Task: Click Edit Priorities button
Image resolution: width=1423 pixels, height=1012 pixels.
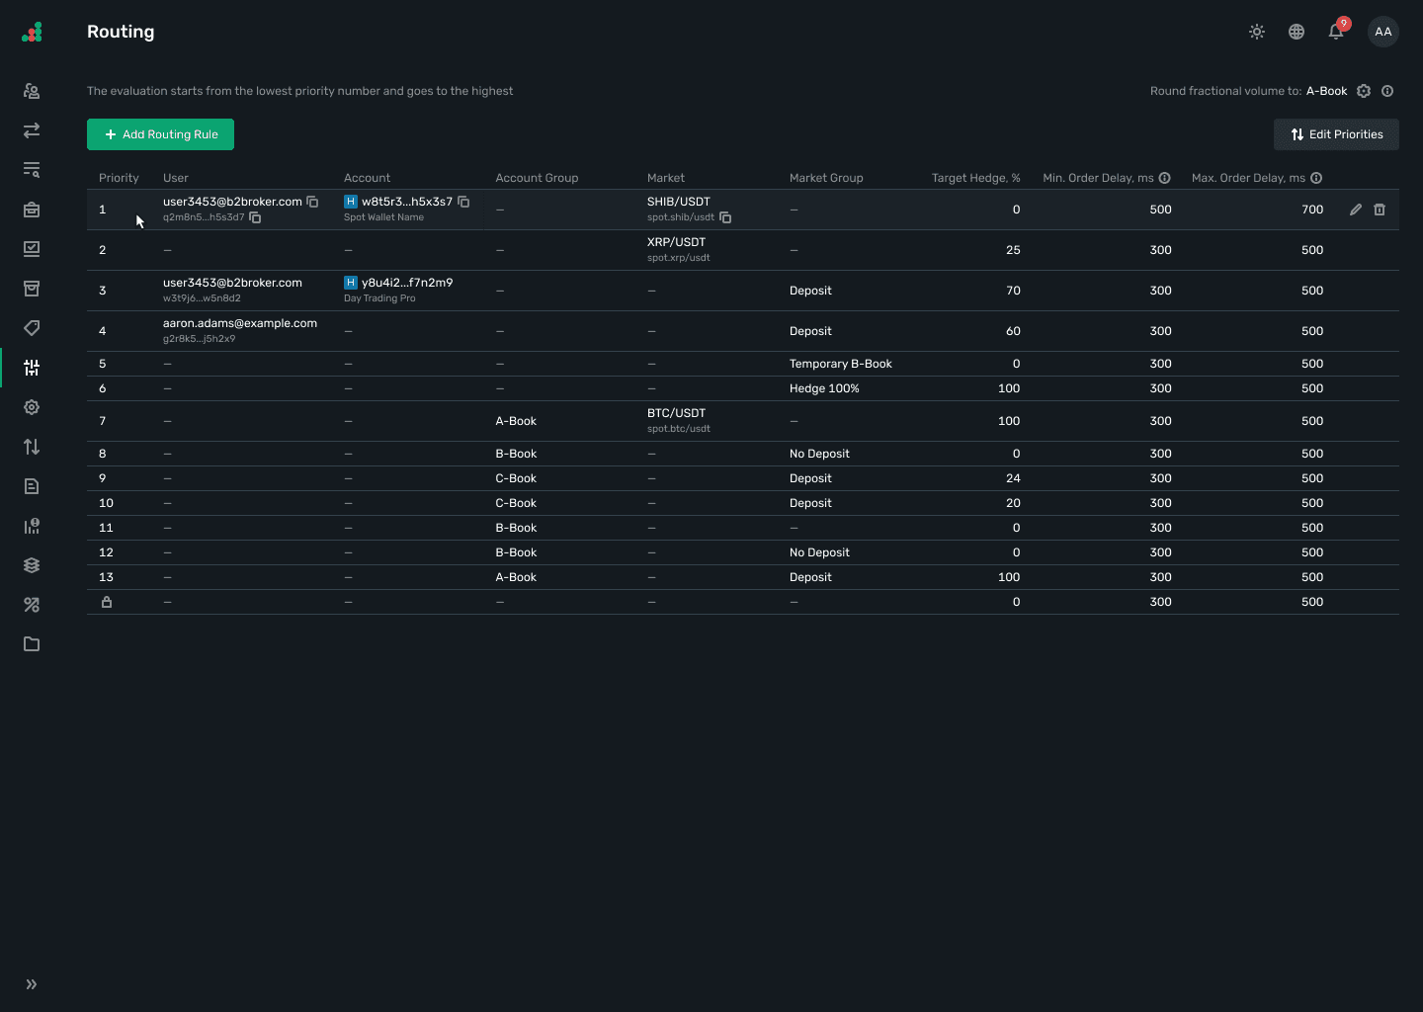Action: [1336, 134]
